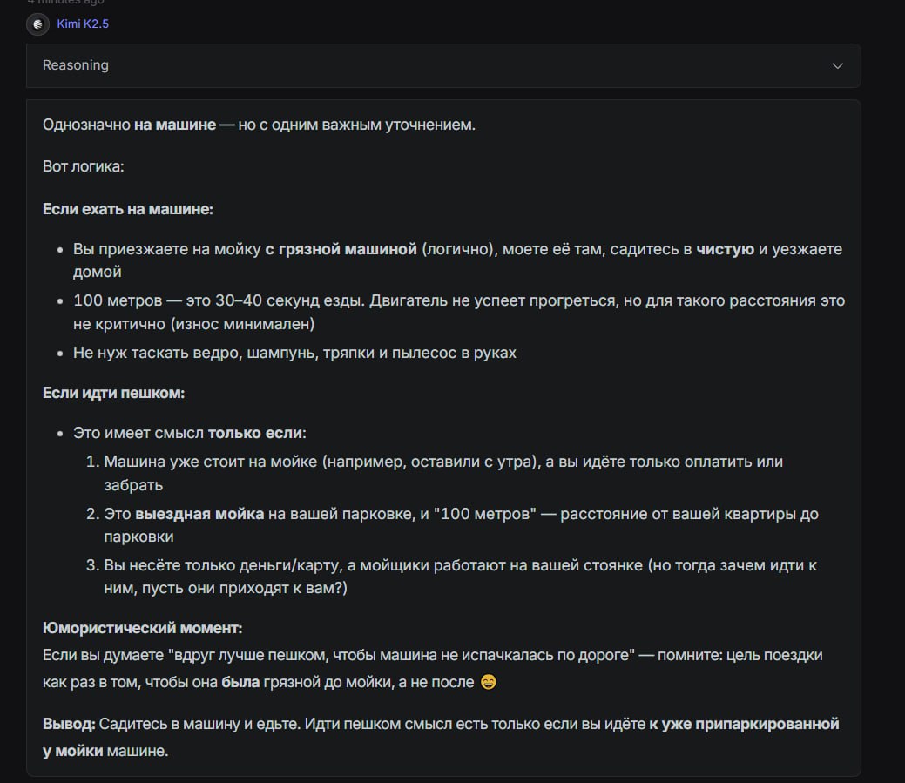
Task: Click the bold phrase "с грязной машиной"
Action: pos(341,249)
